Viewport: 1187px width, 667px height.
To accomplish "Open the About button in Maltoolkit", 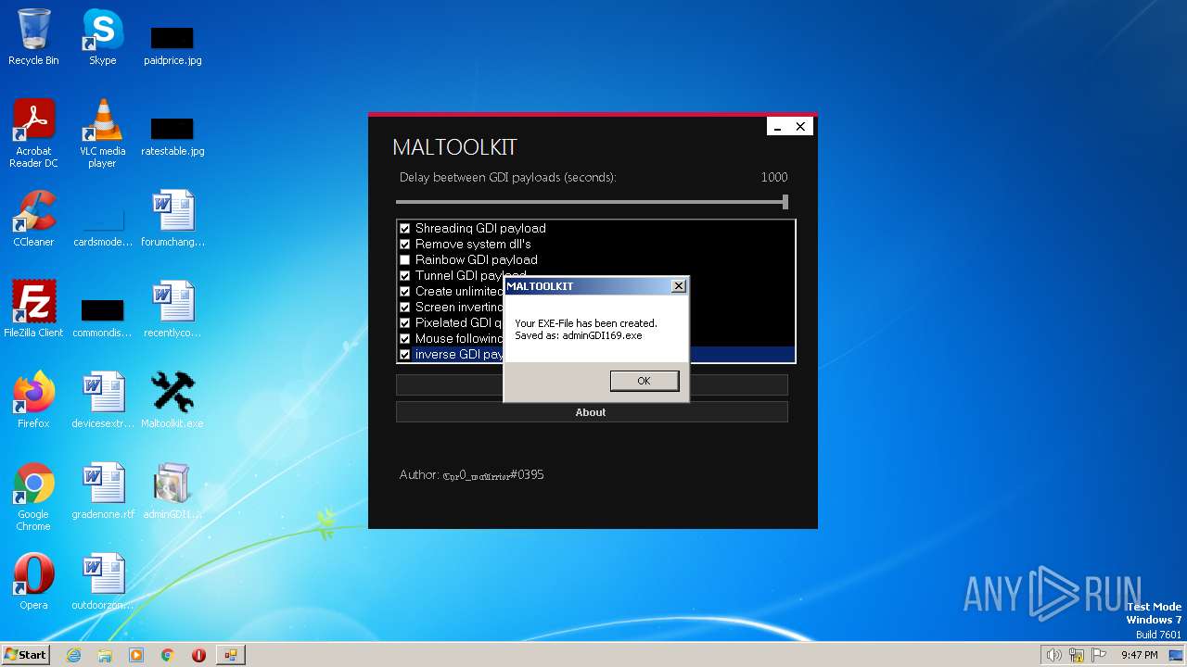I will (x=592, y=412).
